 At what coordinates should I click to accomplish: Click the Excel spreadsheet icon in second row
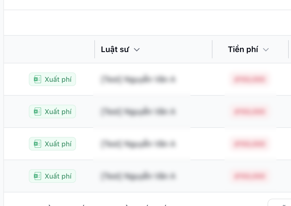coord(37,111)
